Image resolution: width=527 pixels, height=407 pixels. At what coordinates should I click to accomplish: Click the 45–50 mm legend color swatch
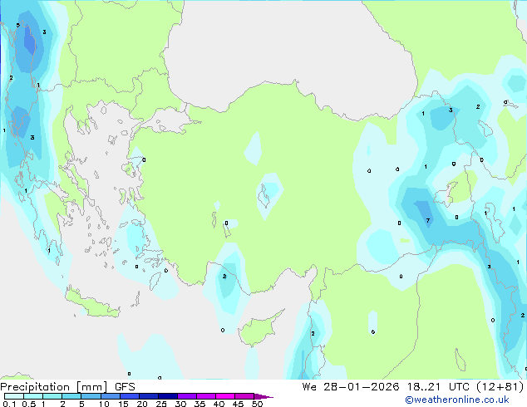[244, 396]
